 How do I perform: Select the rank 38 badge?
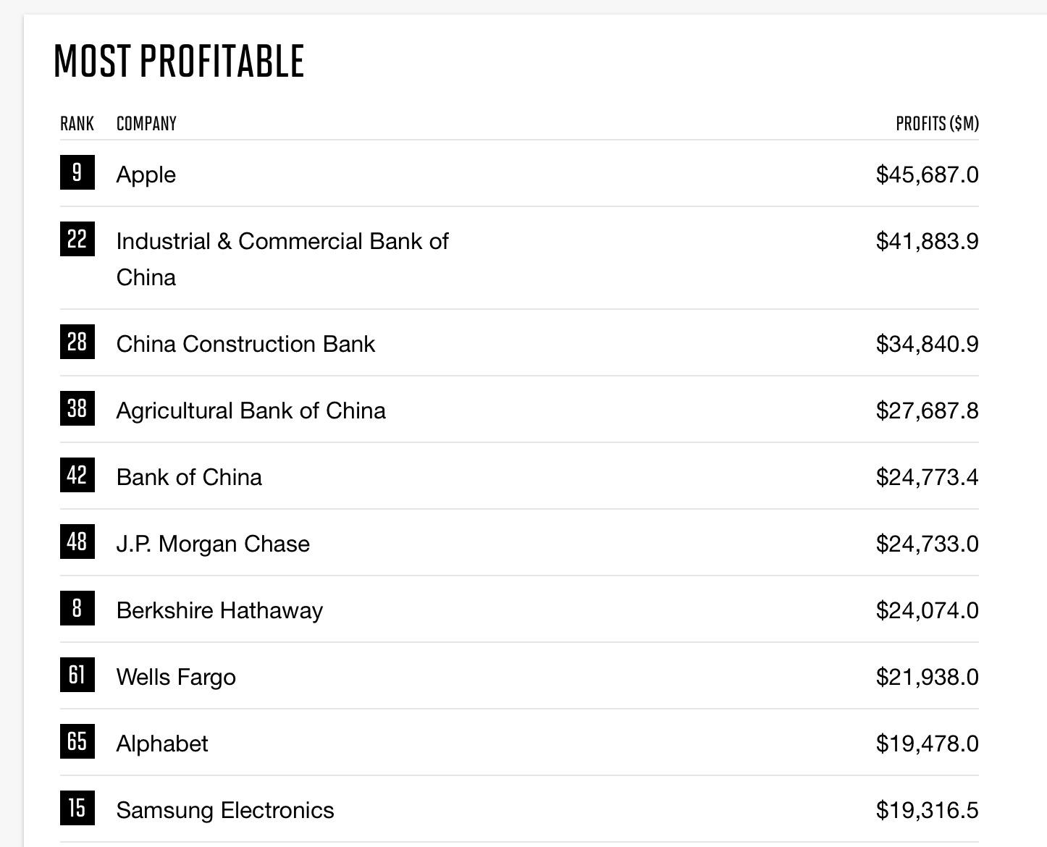tap(77, 408)
